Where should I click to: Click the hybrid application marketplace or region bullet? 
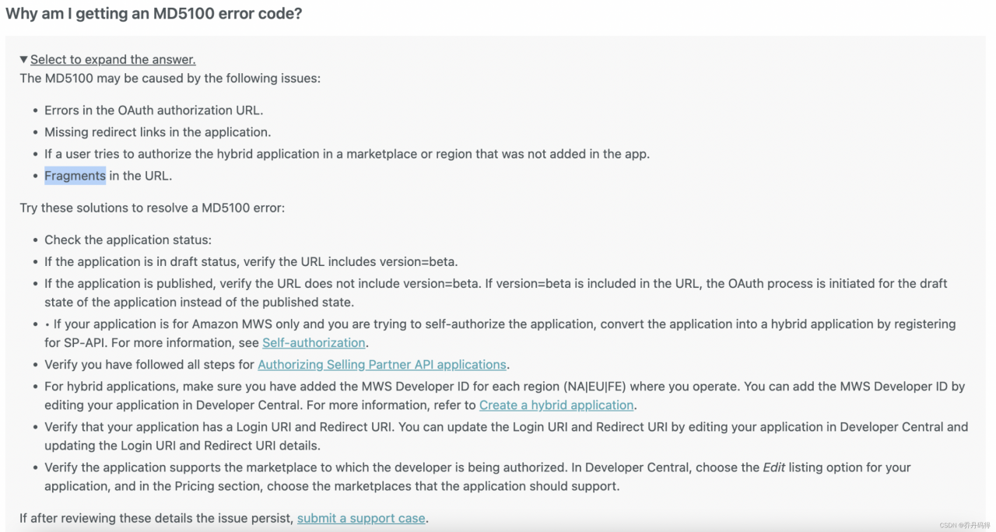[346, 154]
